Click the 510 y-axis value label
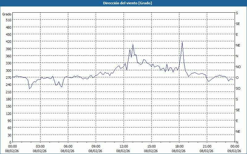 click(8, 20)
